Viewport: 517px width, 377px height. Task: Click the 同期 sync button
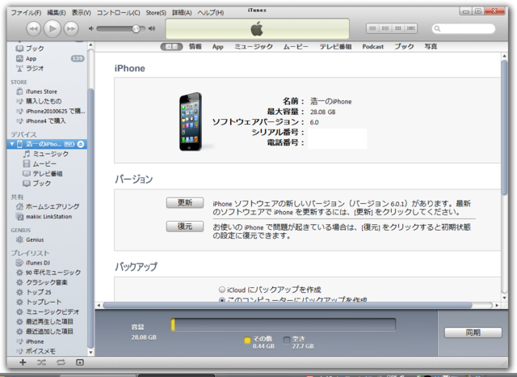473,333
